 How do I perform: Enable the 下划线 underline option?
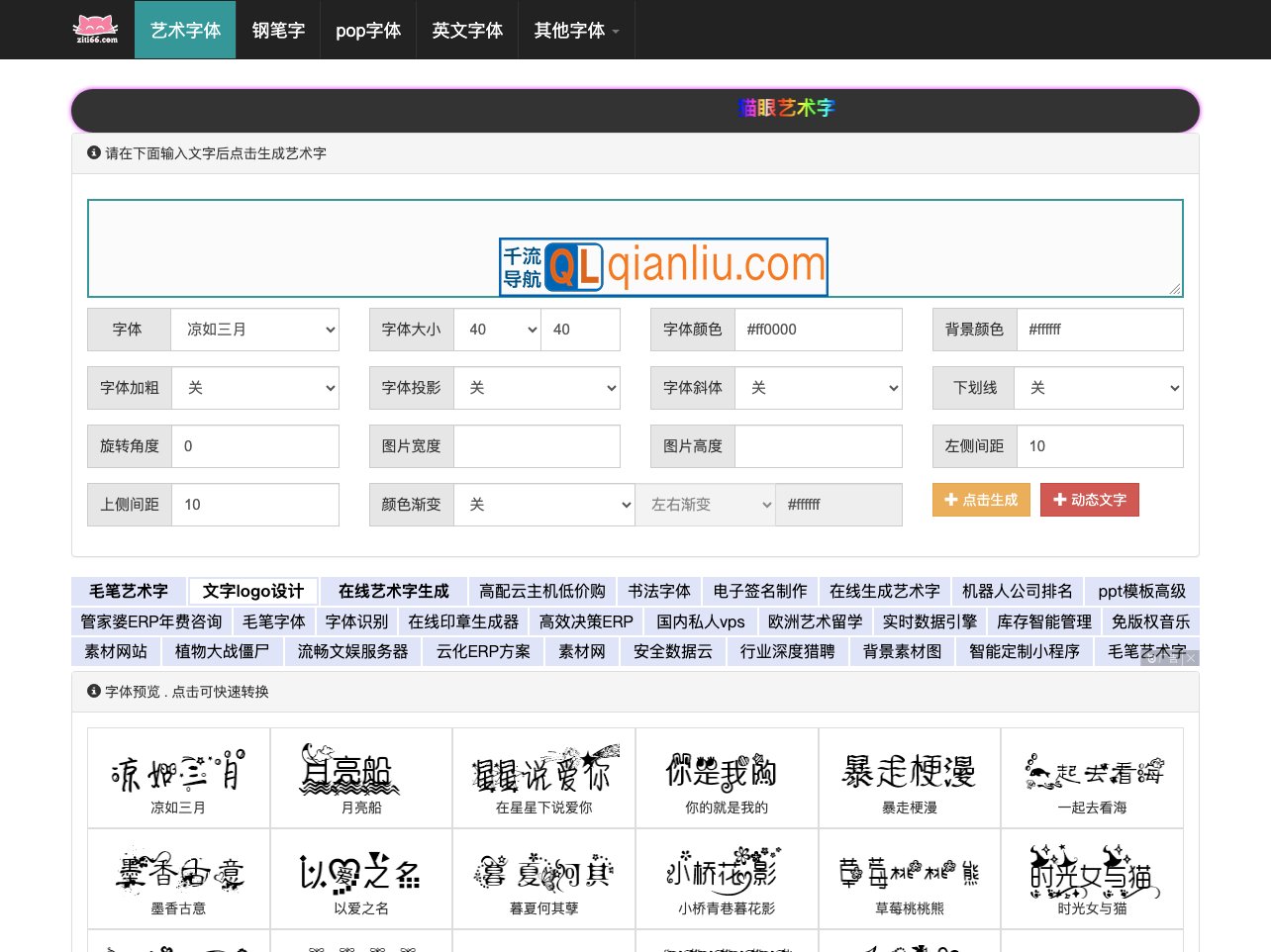pyautogui.click(x=1099, y=388)
